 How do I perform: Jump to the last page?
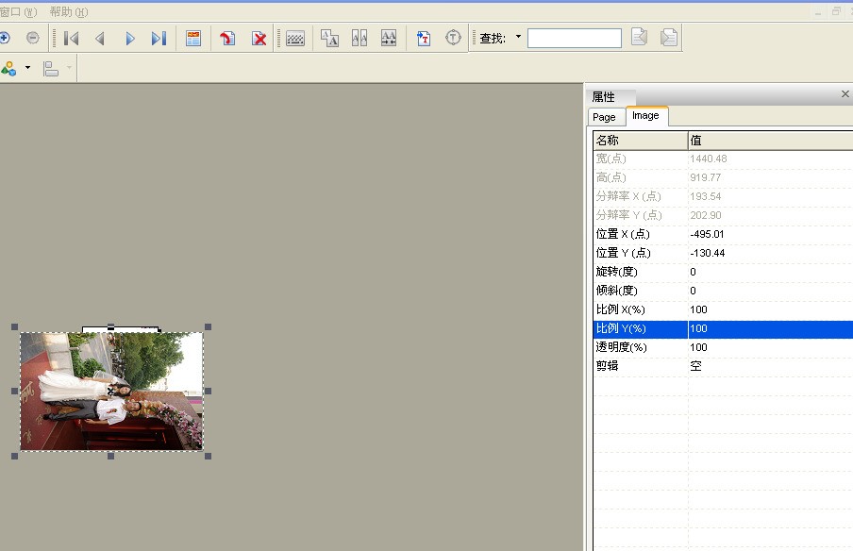click(x=159, y=39)
